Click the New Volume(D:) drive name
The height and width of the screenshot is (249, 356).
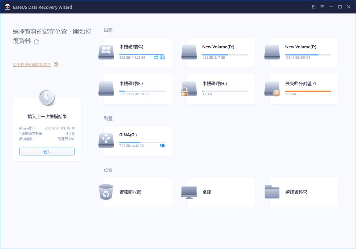coord(218,47)
